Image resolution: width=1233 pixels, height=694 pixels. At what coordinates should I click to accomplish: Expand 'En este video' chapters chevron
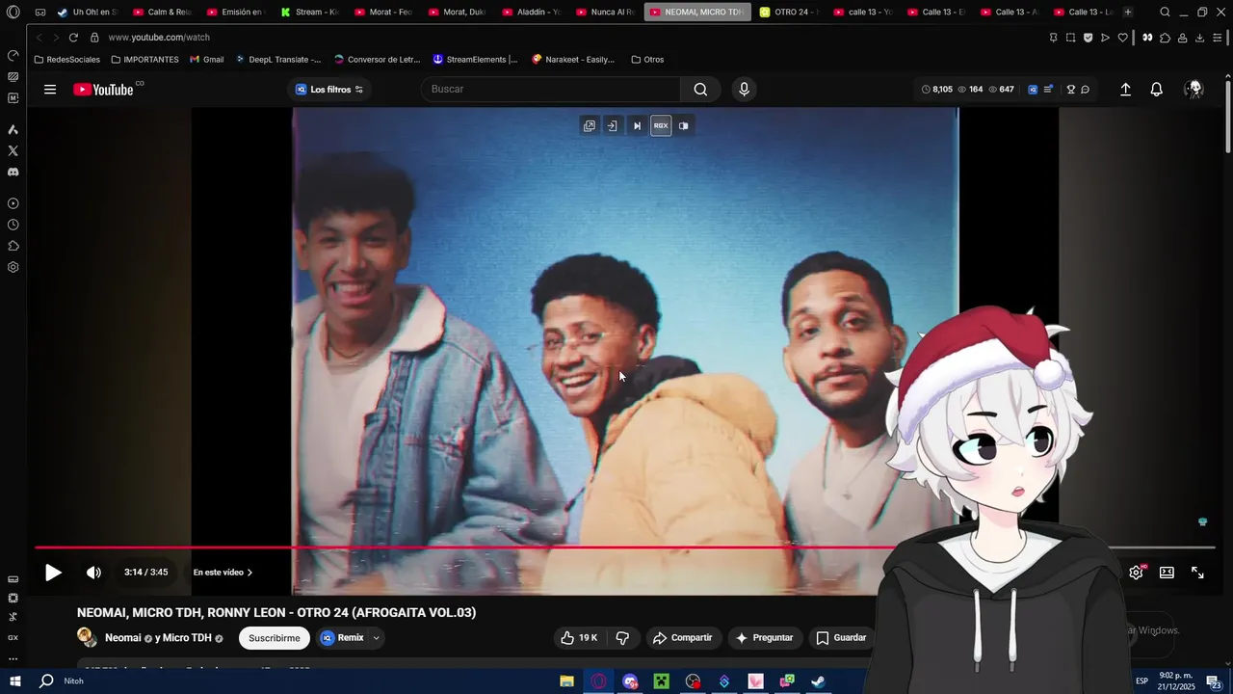[x=249, y=573]
